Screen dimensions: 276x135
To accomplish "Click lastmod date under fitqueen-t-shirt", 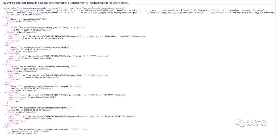I will (x=28, y=110).
